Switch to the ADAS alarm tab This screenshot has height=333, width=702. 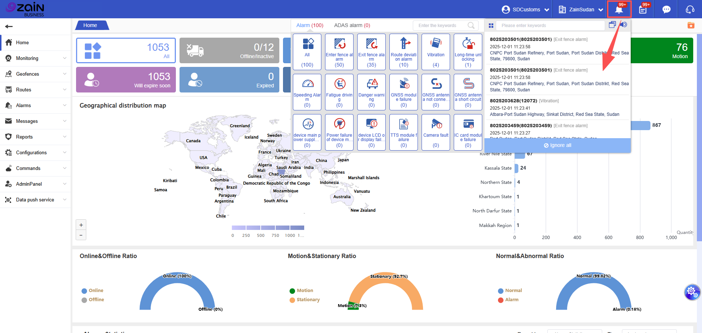352,25
